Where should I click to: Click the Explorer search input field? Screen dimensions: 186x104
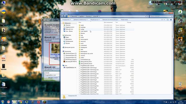[161, 16]
